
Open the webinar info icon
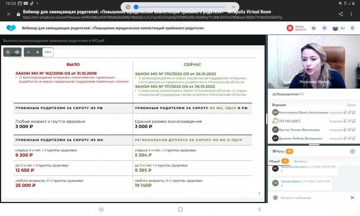coord(325,28)
